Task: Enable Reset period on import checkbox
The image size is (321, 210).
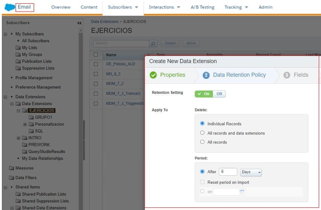Action: pos(202,182)
